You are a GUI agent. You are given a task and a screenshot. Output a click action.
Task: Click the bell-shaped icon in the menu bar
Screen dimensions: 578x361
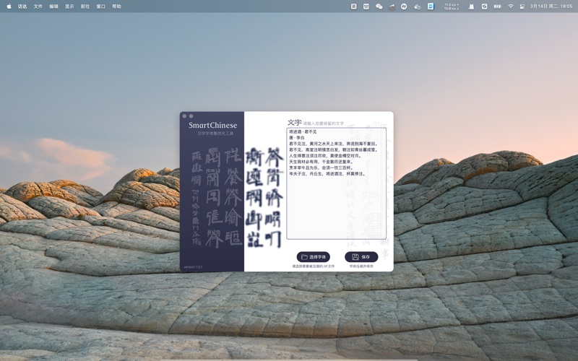[x=471, y=6]
